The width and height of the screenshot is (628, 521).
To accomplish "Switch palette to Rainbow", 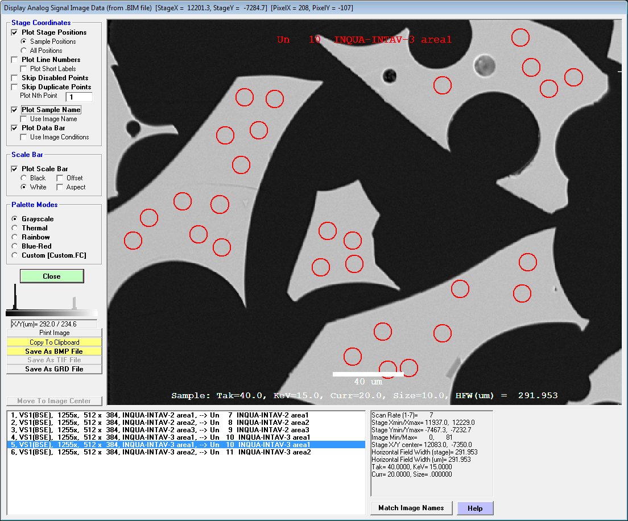I will [15, 237].
